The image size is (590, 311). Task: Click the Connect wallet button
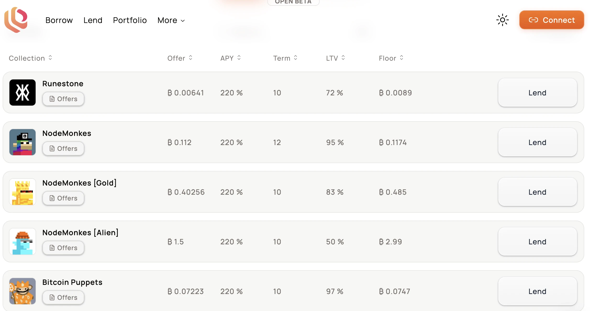click(x=552, y=20)
